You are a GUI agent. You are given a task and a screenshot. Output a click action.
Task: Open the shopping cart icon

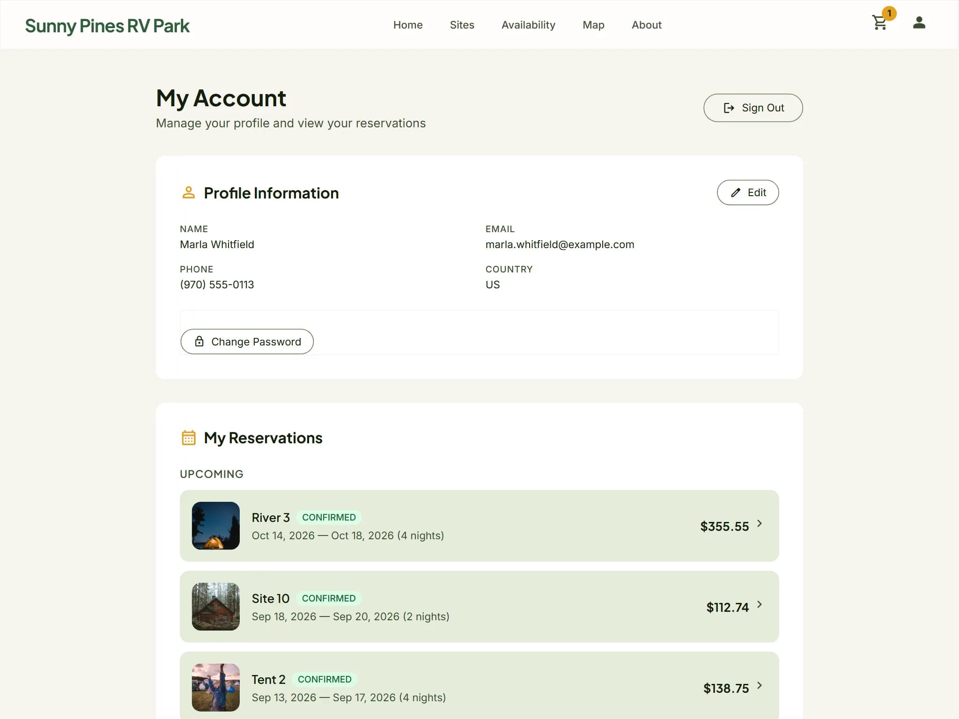[x=879, y=23]
